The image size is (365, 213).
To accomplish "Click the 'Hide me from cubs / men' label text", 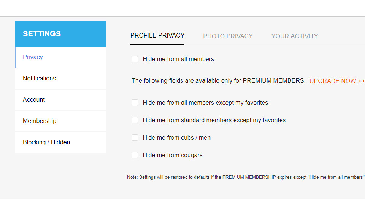I will [x=177, y=137].
